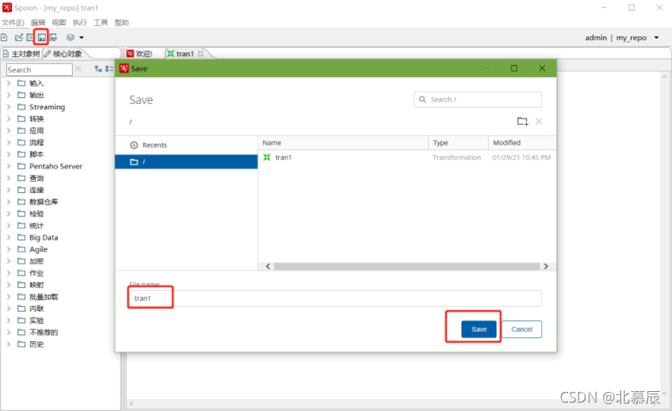Select the 连接 folder item
The image size is (672, 411).
point(36,190)
